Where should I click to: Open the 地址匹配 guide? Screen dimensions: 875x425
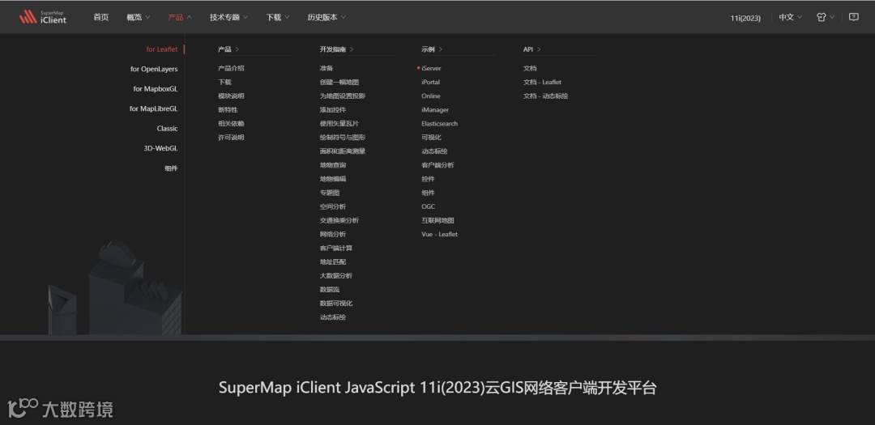click(333, 261)
